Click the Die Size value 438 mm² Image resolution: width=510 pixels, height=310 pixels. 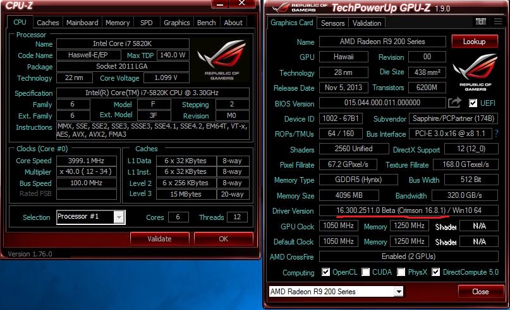pos(427,72)
